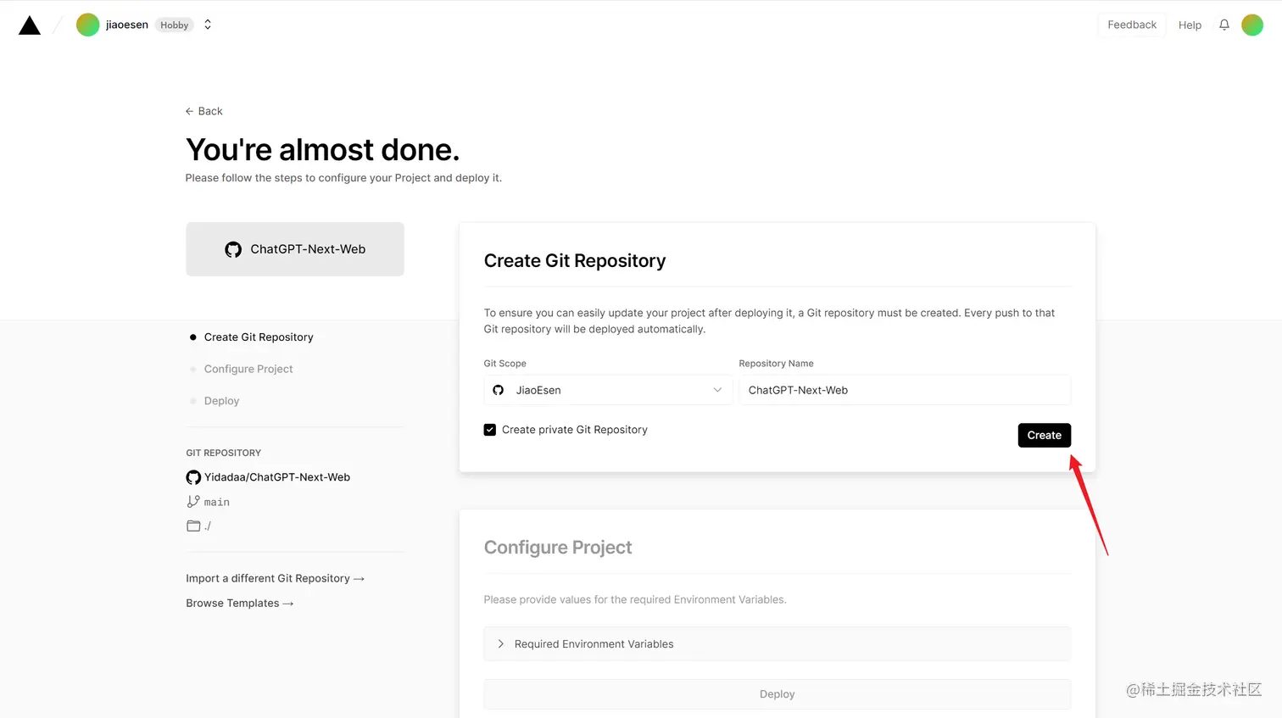Open the Help link
Screen dimensions: 1282x718
(1190, 25)
